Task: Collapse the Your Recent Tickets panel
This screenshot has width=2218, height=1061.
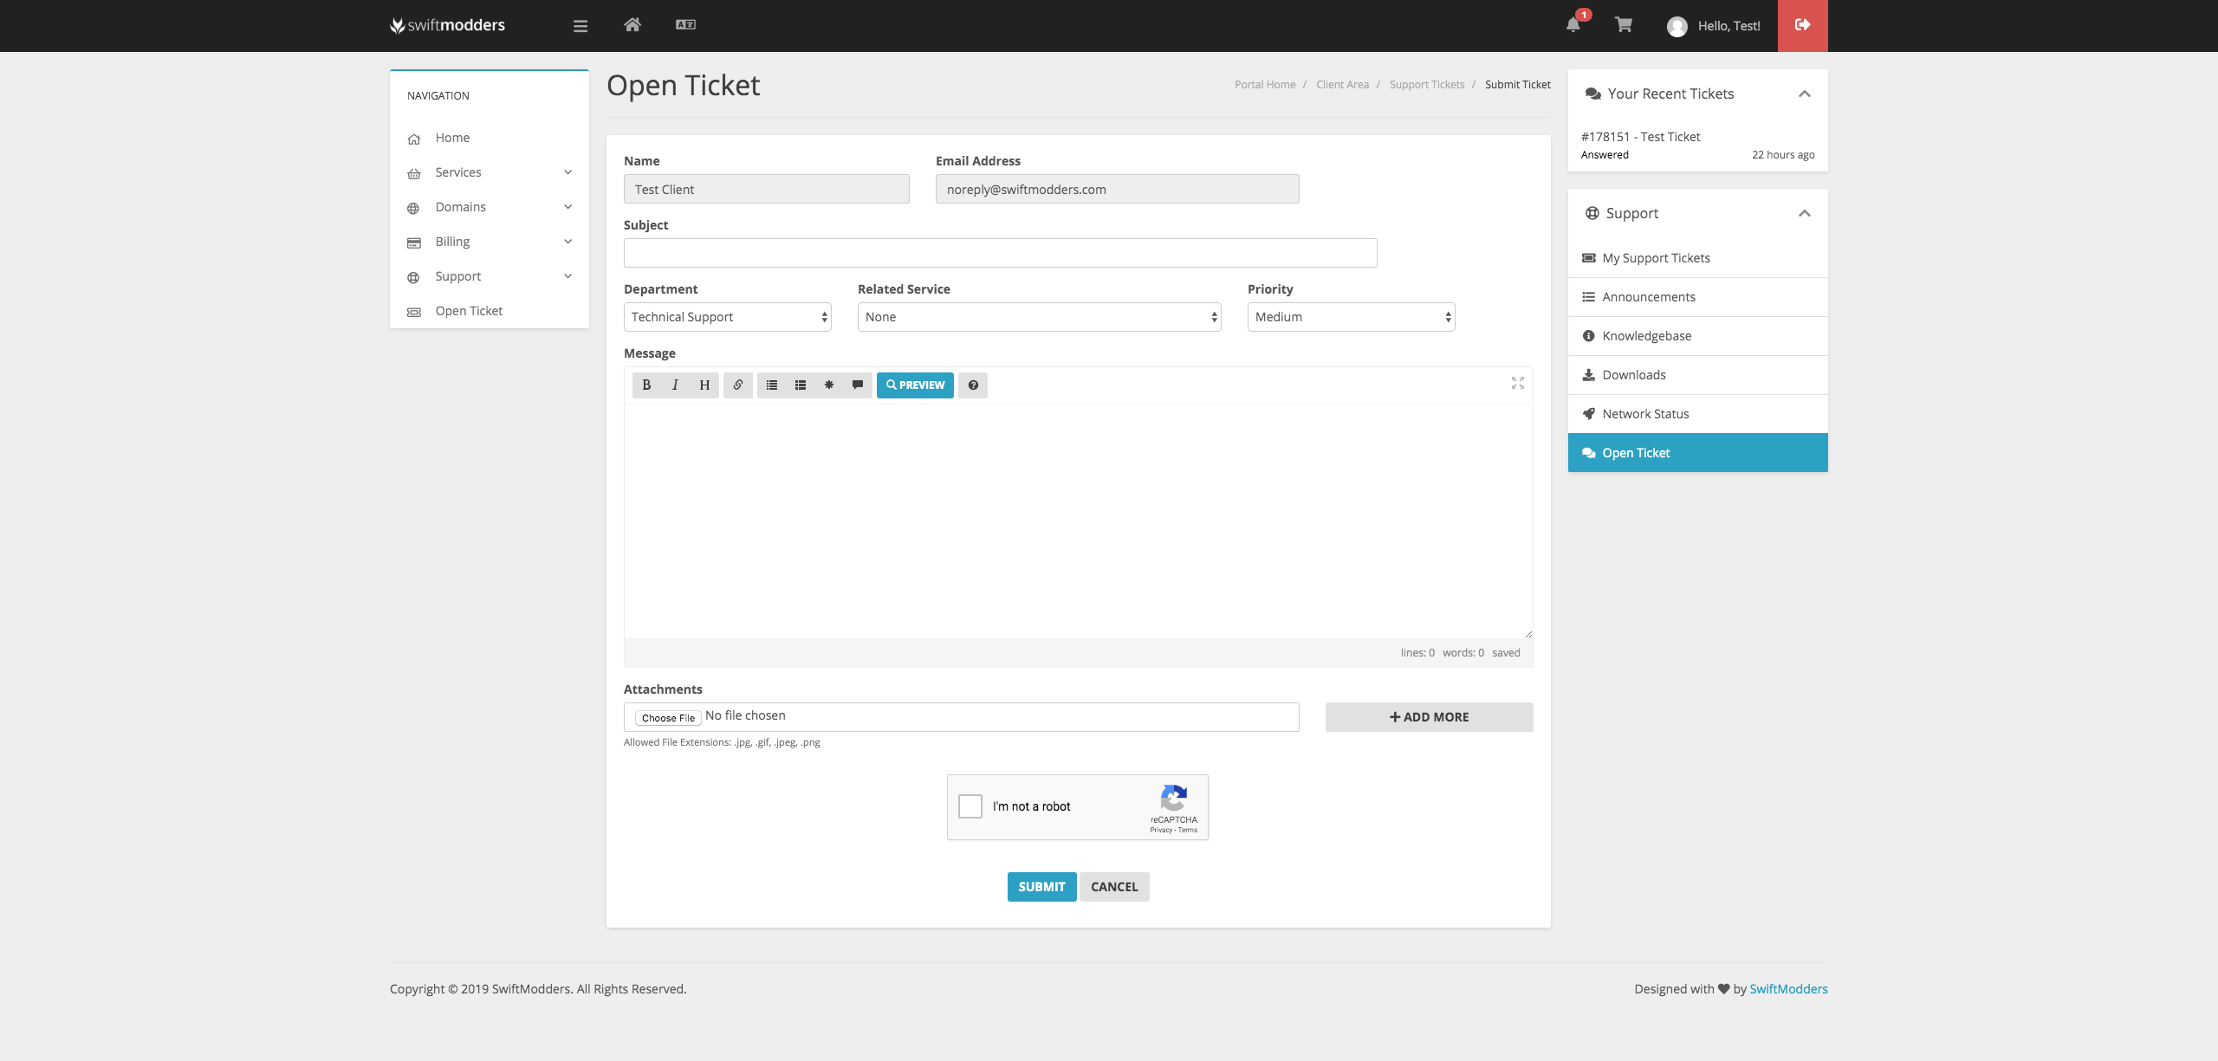Action: tap(1805, 94)
